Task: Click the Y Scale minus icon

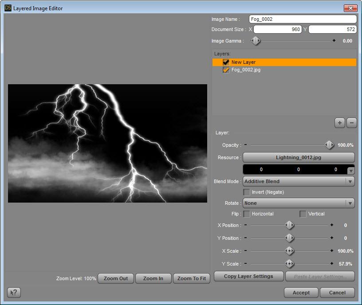Action: click(246, 263)
